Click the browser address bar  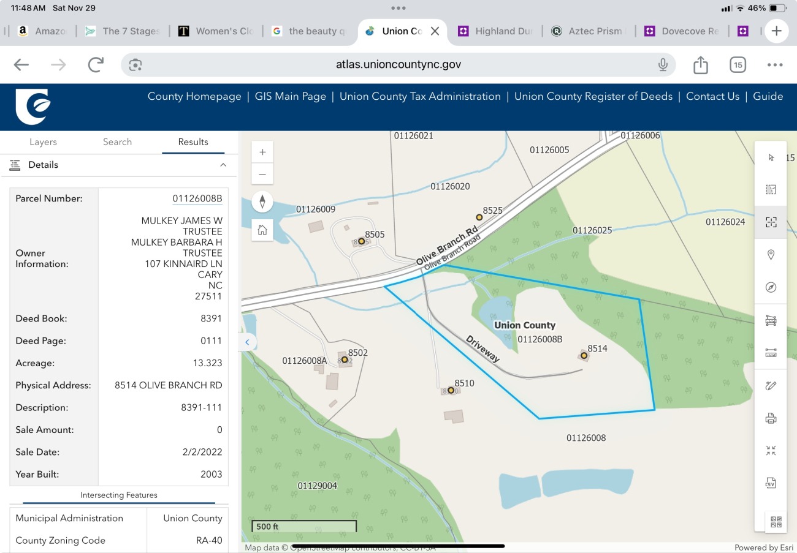tap(398, 65)
